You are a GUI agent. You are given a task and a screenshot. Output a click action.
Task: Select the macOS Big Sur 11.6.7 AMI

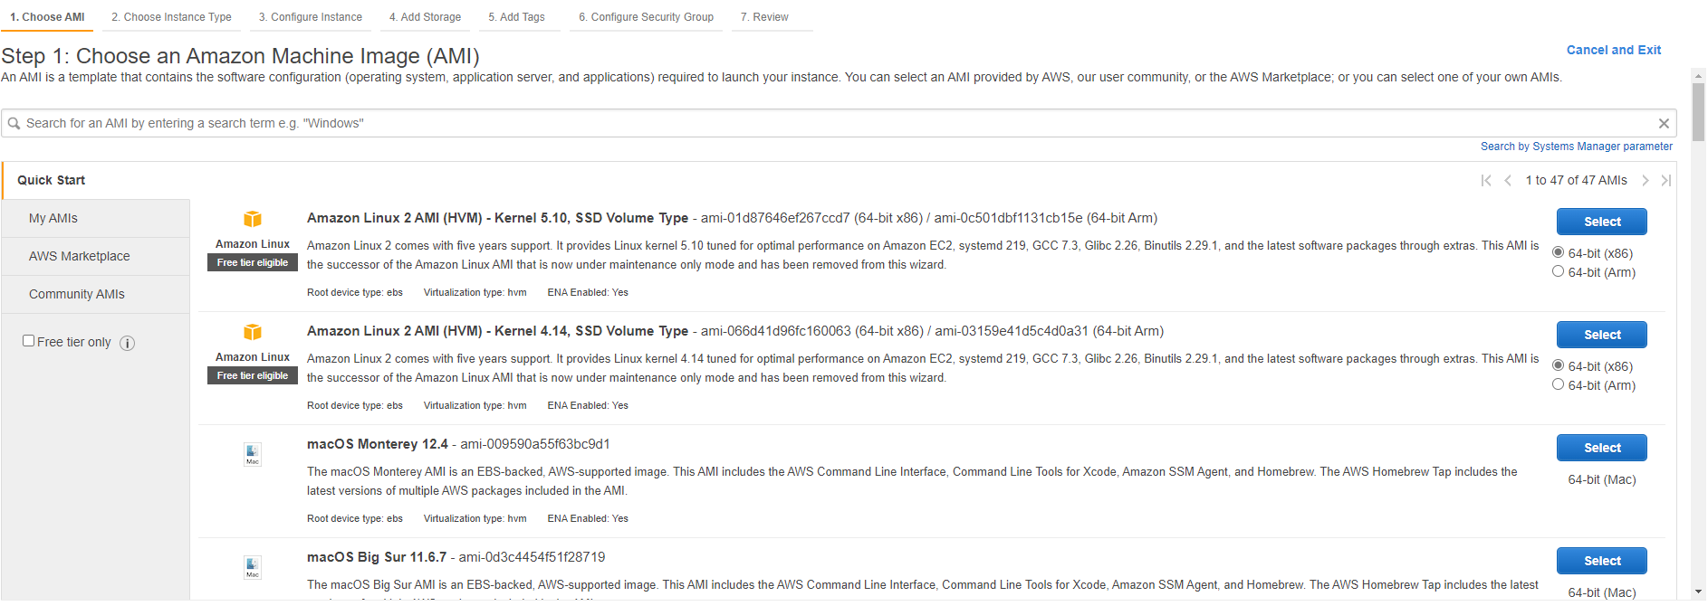(1601, 561)
